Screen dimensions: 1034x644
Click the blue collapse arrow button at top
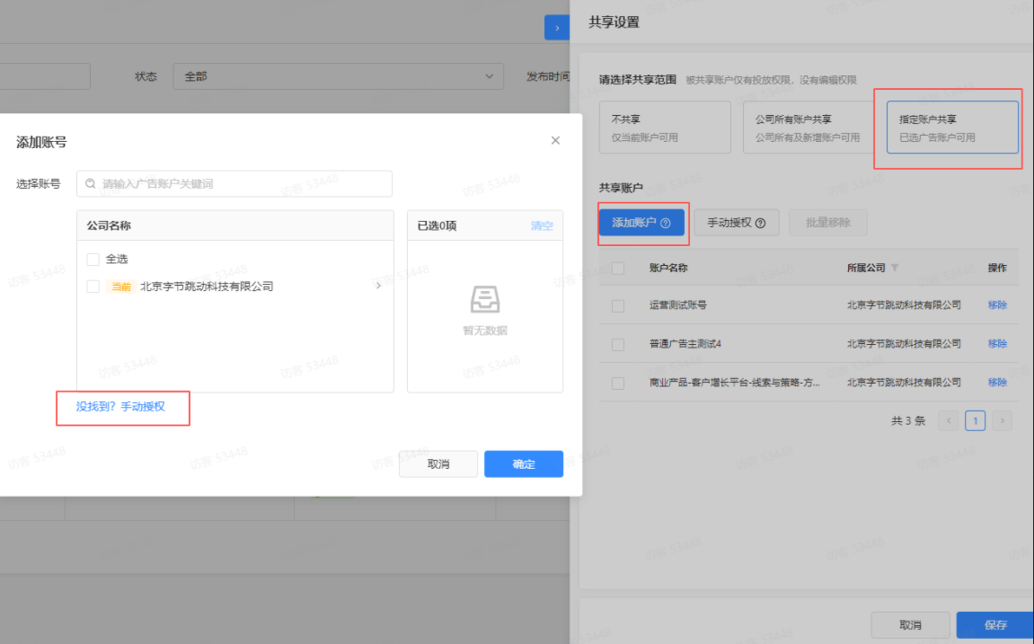tap(556, 28)
